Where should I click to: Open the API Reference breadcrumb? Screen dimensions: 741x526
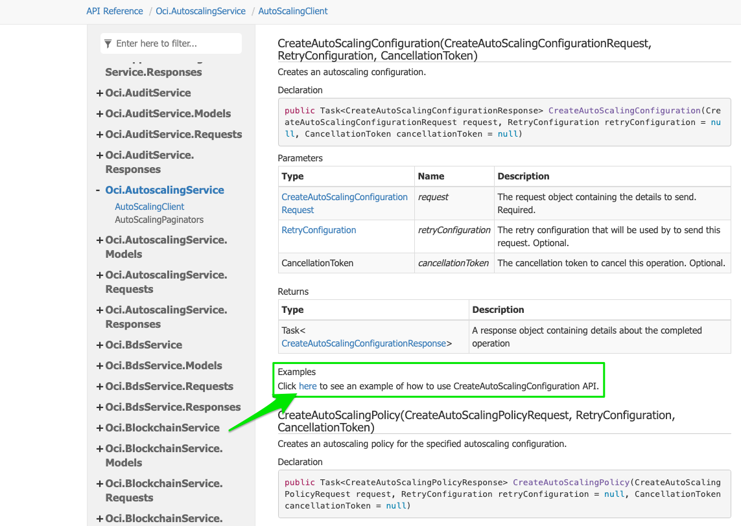click(114, 11)
